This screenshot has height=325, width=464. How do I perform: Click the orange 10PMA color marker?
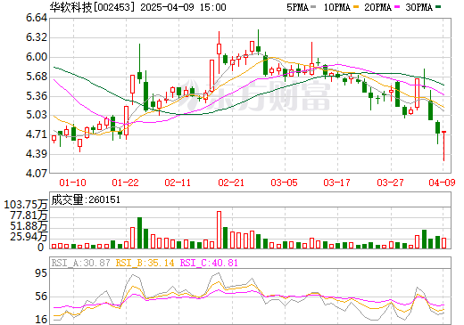[356, 6]
